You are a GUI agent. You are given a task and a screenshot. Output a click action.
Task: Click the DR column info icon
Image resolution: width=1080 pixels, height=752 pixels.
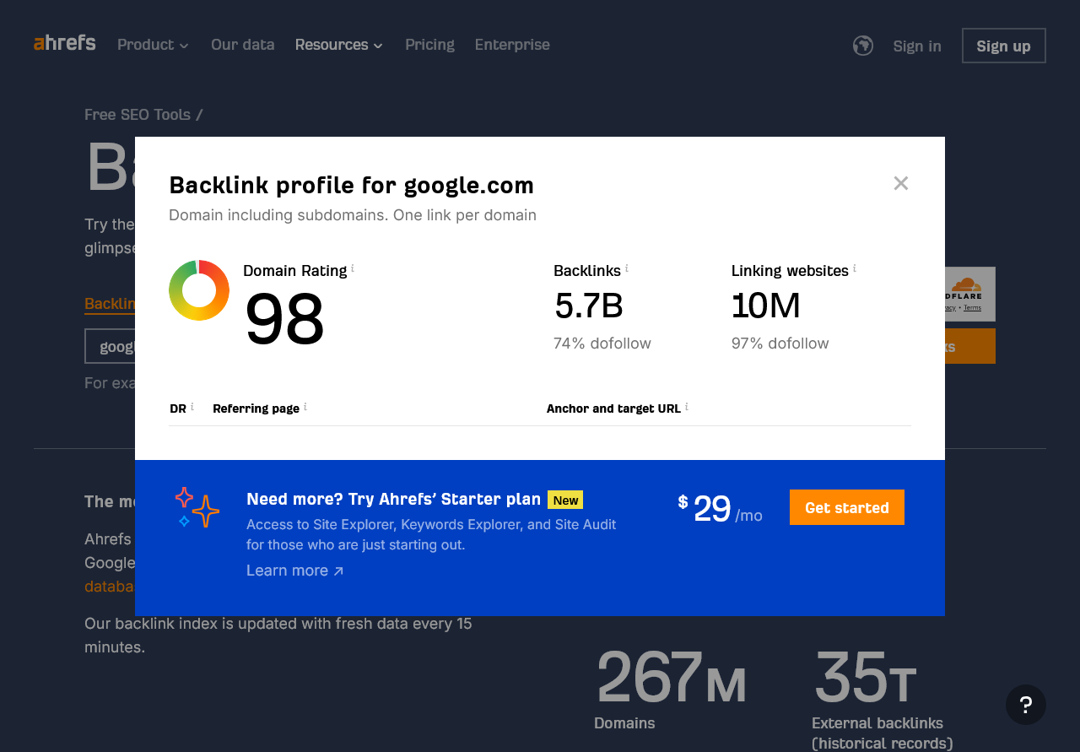tap(192, 404)
